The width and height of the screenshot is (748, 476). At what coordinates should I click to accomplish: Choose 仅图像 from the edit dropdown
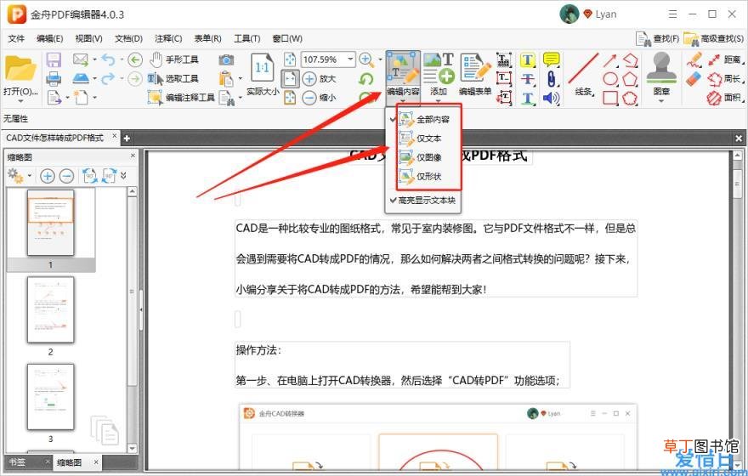[x=423, y=157]
